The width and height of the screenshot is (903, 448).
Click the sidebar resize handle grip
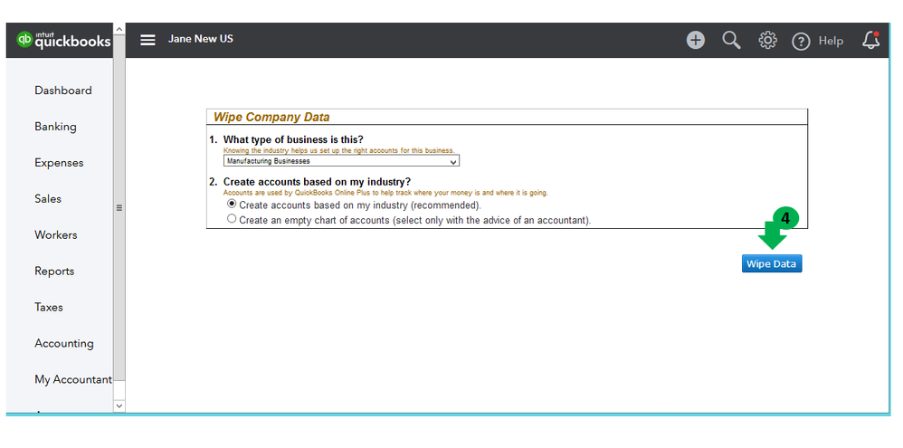click(119, 208)
